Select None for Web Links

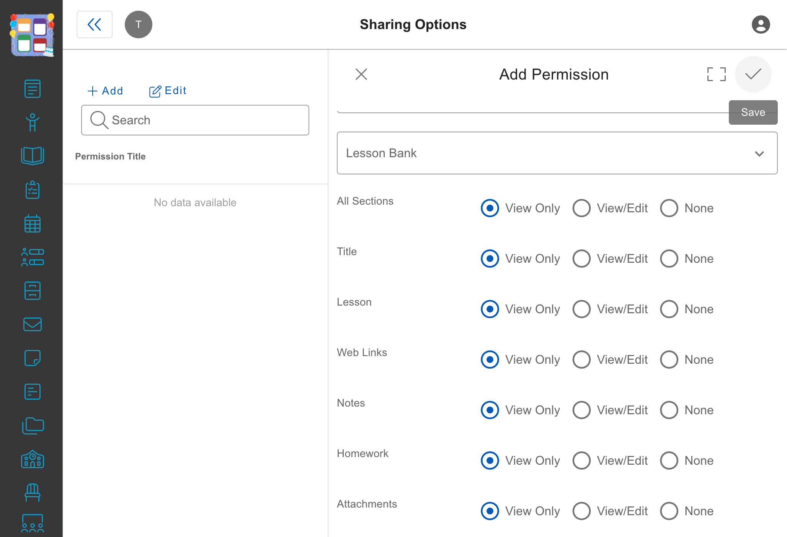coord(669,360)
